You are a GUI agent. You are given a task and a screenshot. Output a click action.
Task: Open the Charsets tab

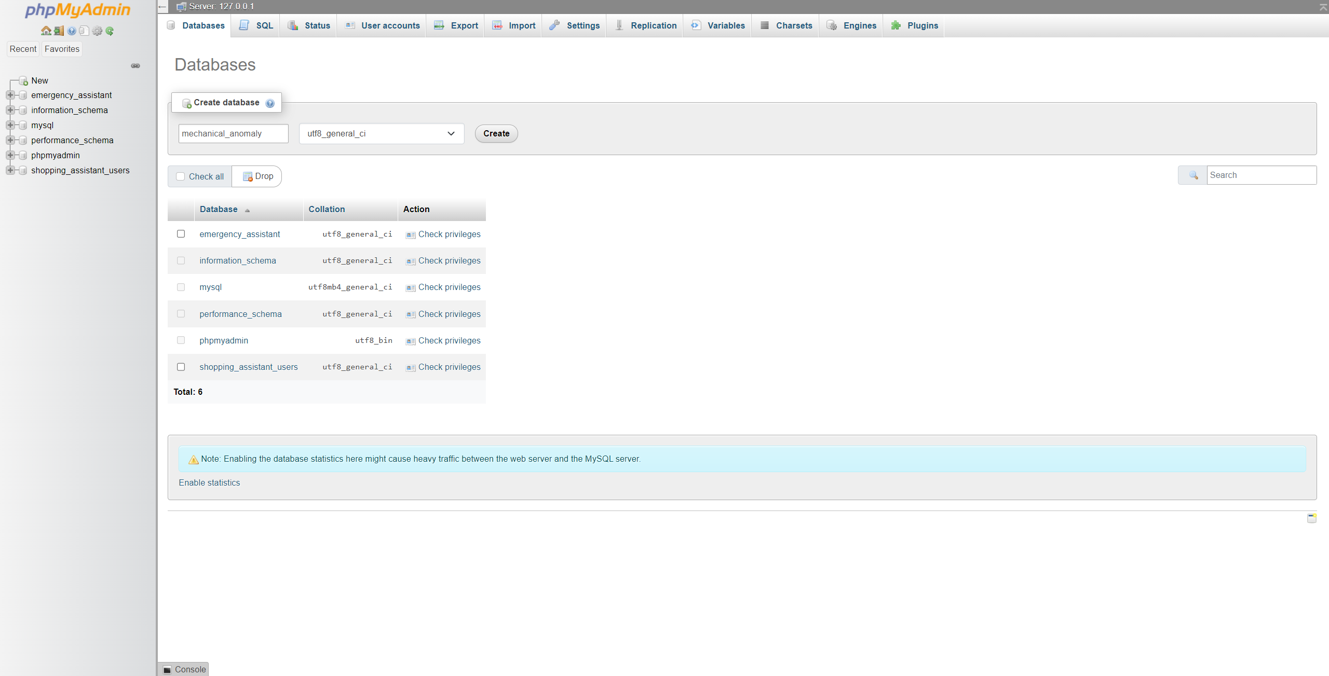[x=785, y=25]
